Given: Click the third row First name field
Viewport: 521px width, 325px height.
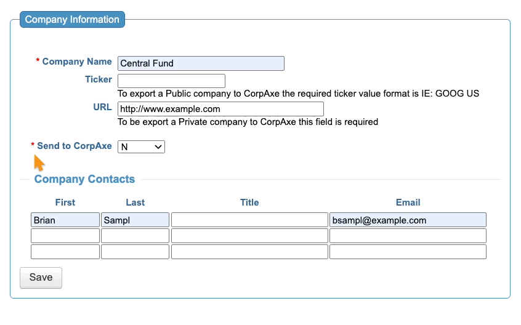Looking at the screenshot, I should [65, 252].
